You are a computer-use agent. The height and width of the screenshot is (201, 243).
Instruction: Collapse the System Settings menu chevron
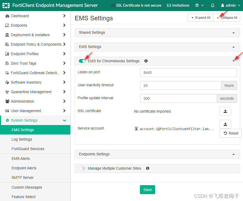point(64,120)
